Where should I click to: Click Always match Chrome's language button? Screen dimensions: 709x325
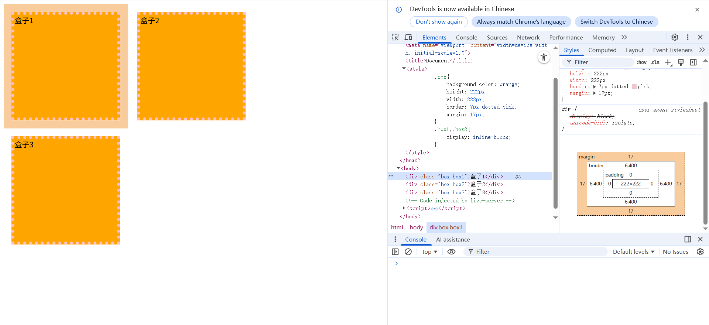[x=521, y=22]
